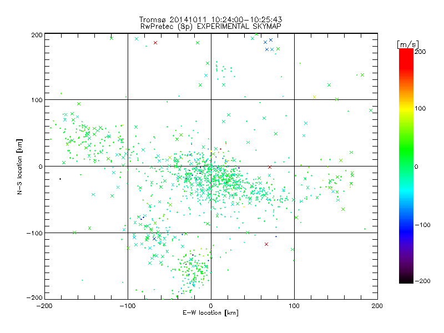Click the '[m/s]' colorbar unit label

coord(408,44)
